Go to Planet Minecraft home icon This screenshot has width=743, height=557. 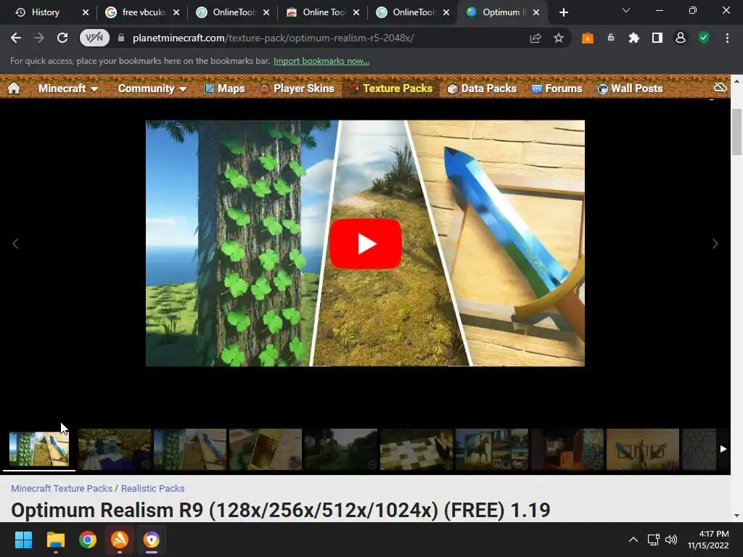pos(14,88)
